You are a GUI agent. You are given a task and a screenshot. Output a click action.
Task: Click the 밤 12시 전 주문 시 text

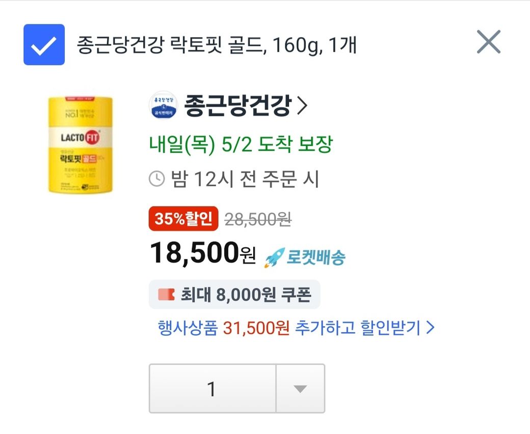(x=245, y=179)
